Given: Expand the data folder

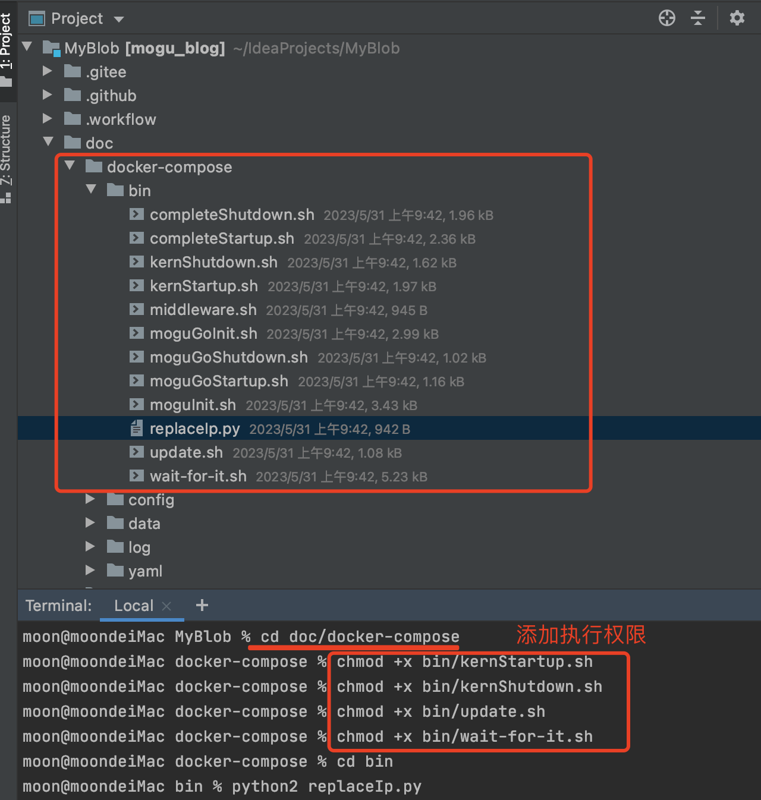Looking at the screenshot, I should click(x=90, y=523).
